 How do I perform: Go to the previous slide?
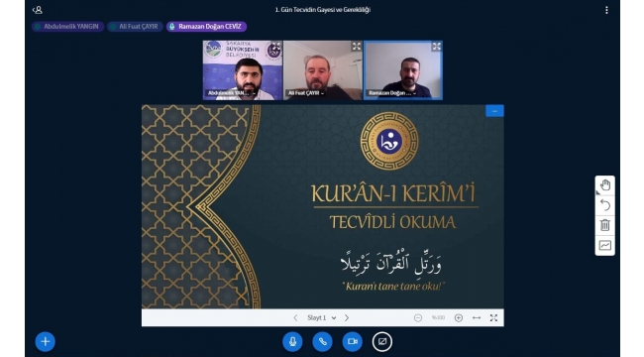click(x=295, y=318)
